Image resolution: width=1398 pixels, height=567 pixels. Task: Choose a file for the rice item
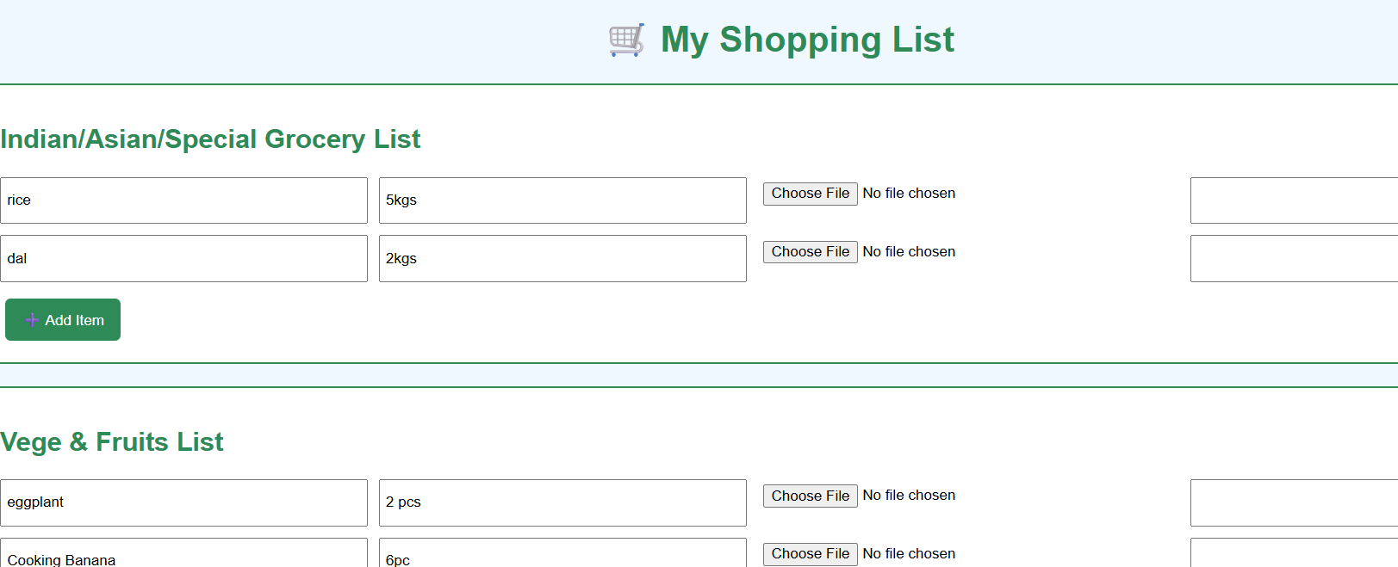810,193
